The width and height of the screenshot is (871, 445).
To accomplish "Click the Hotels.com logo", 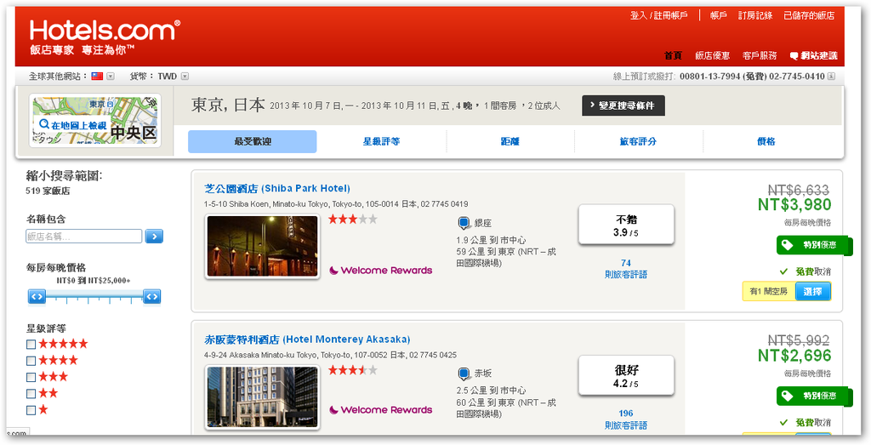I will (x=105, y=31).
